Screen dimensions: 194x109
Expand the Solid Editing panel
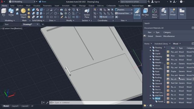point(38,21)
